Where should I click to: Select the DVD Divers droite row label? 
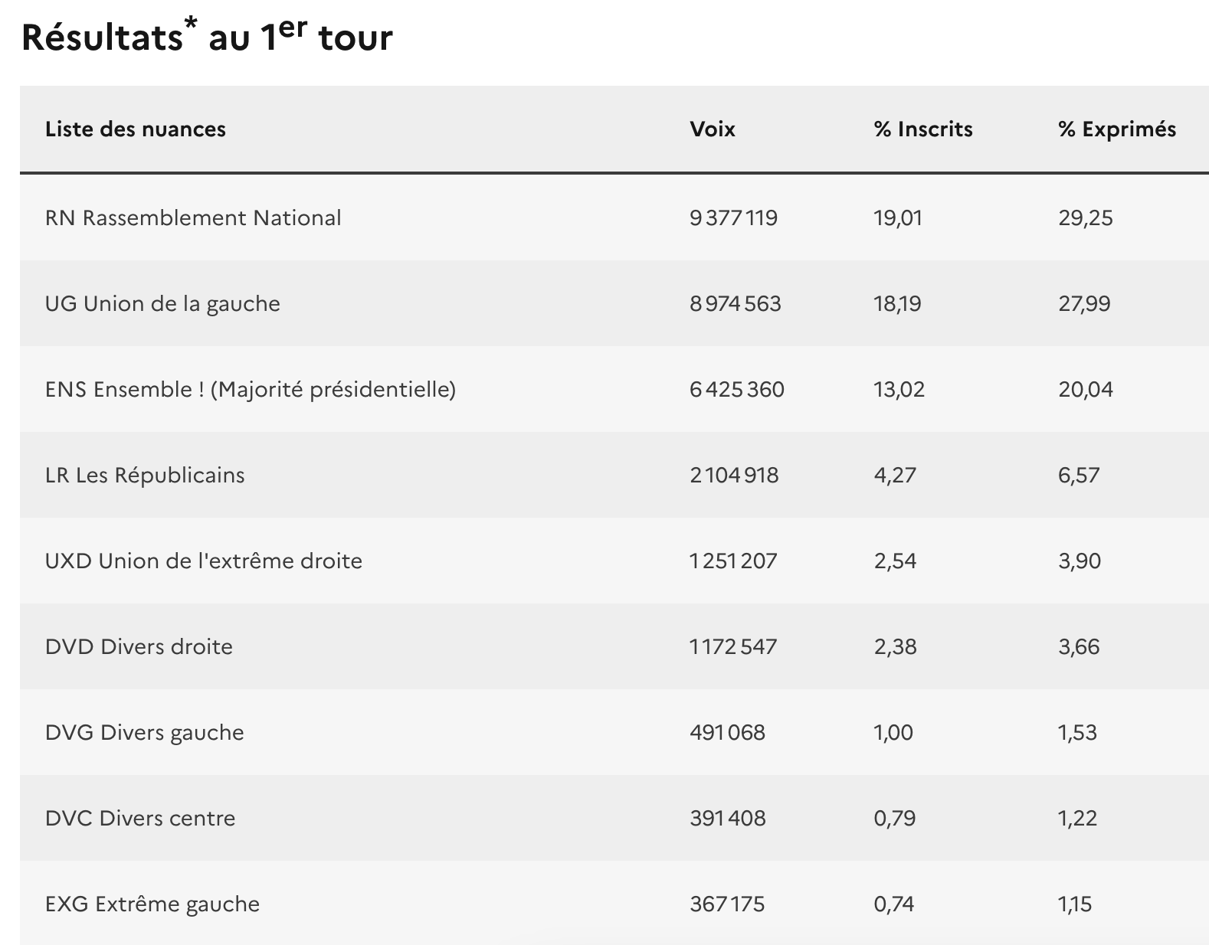[x=139, y=646]
